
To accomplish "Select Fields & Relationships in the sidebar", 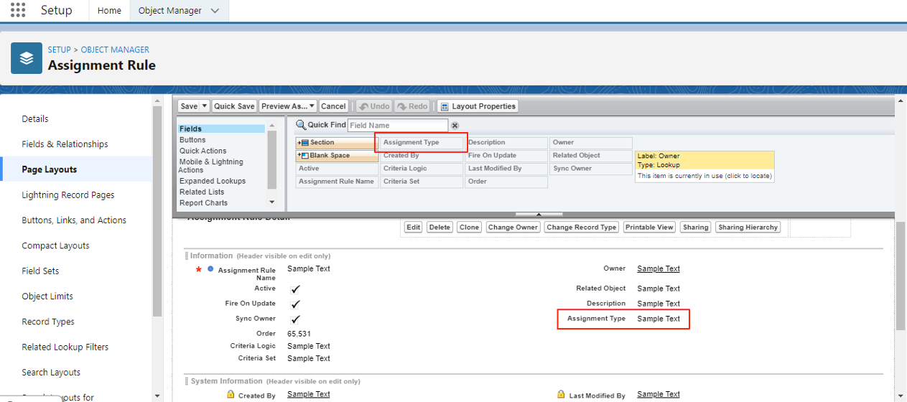I will [x=65, y=144].
